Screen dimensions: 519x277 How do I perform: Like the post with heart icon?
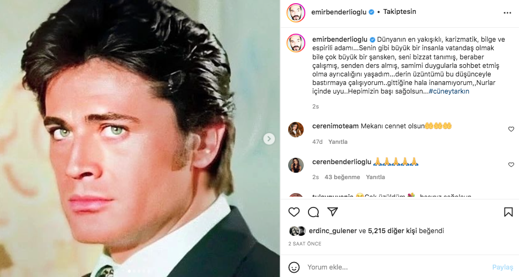coord(294,212)
